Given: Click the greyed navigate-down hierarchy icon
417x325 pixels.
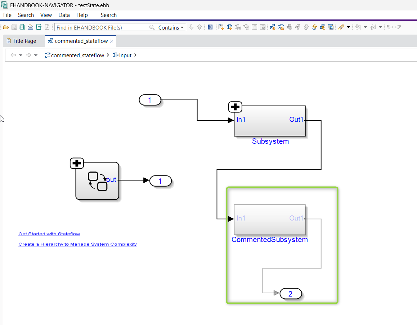Looking at the screenshot, I should point(306,27).
